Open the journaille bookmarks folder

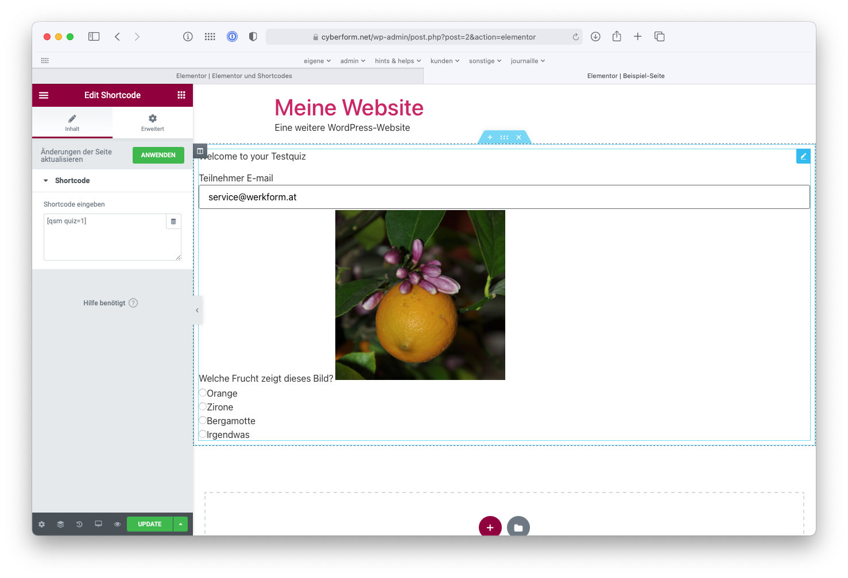528,61
